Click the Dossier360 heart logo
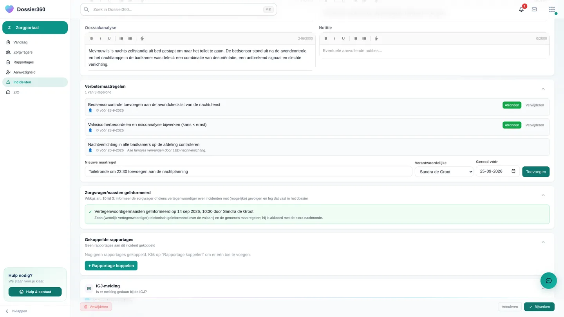 click(9, 9)
